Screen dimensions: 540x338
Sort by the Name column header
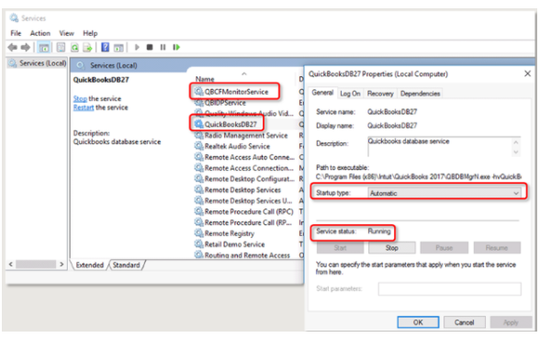click(x=205, y=79)
